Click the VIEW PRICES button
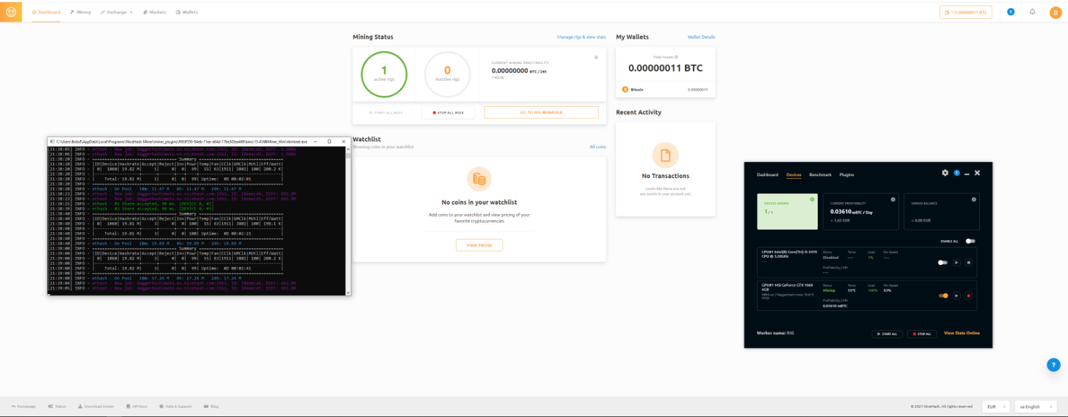The image size is (1068, 417). pyautogui.click(x=479, y=246)
